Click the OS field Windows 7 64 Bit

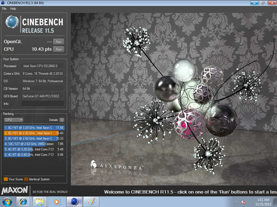[x=42, y=81]
